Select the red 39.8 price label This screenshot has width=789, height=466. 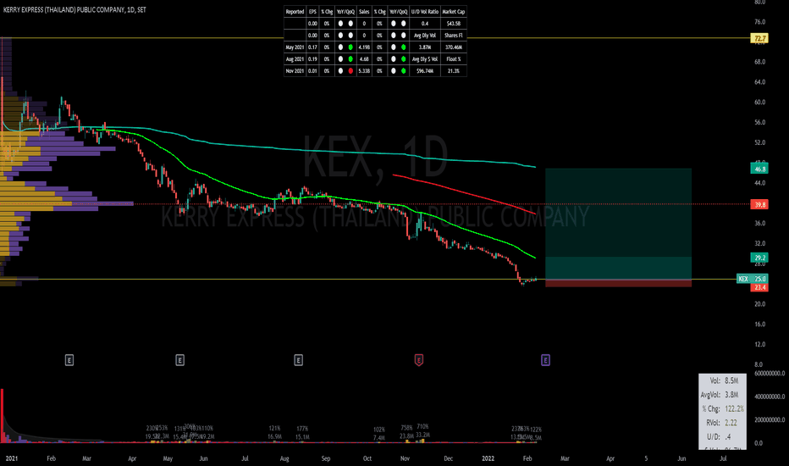(x=759, y=204)
